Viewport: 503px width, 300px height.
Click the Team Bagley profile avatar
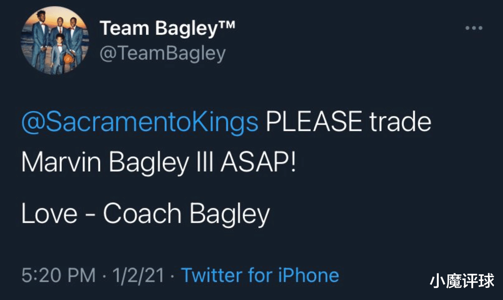click(55, 41)
